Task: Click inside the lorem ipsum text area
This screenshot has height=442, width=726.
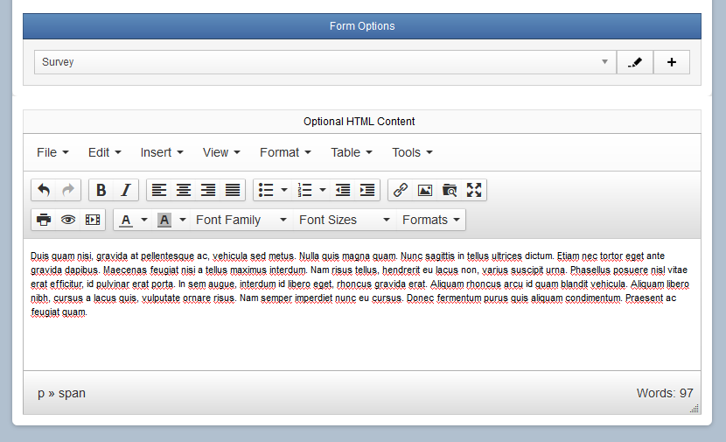Action: coord(361,305)
